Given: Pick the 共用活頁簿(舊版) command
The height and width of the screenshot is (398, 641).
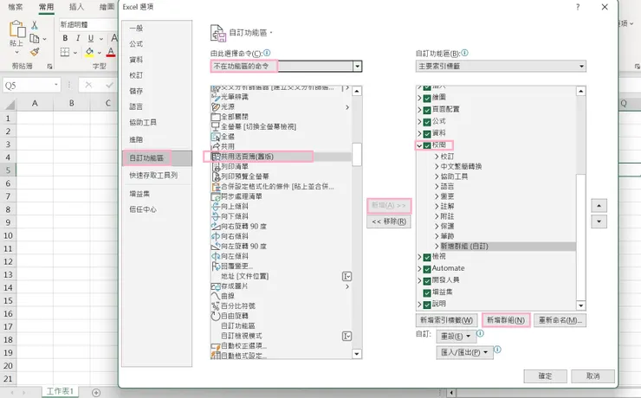Looking at the screenshot, I should point(281,157).
